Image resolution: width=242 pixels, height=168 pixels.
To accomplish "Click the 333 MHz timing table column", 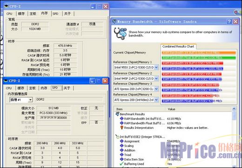I will coord(78,143).
